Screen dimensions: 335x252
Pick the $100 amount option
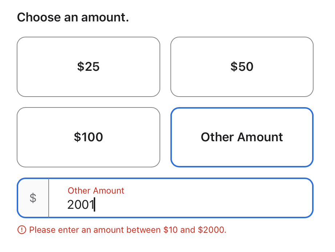point(88,137)
